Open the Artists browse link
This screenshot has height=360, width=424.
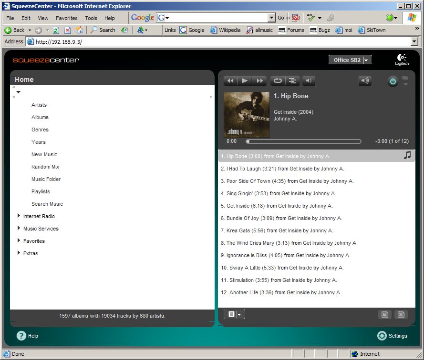(39, 105)
